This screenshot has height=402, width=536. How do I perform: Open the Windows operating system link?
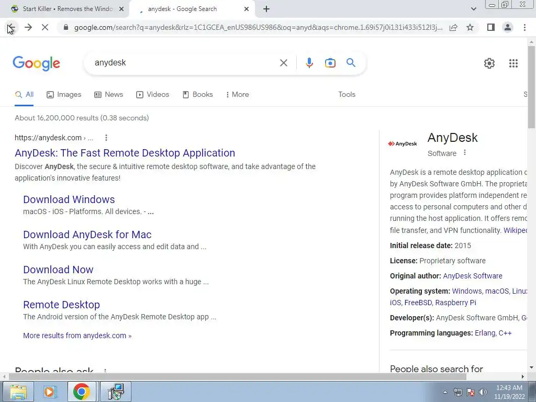point(466,291)
